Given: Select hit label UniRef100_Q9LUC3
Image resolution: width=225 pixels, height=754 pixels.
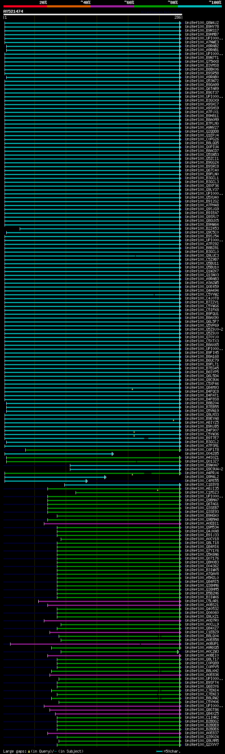Looking at the screenshot, I should (202, 255).
